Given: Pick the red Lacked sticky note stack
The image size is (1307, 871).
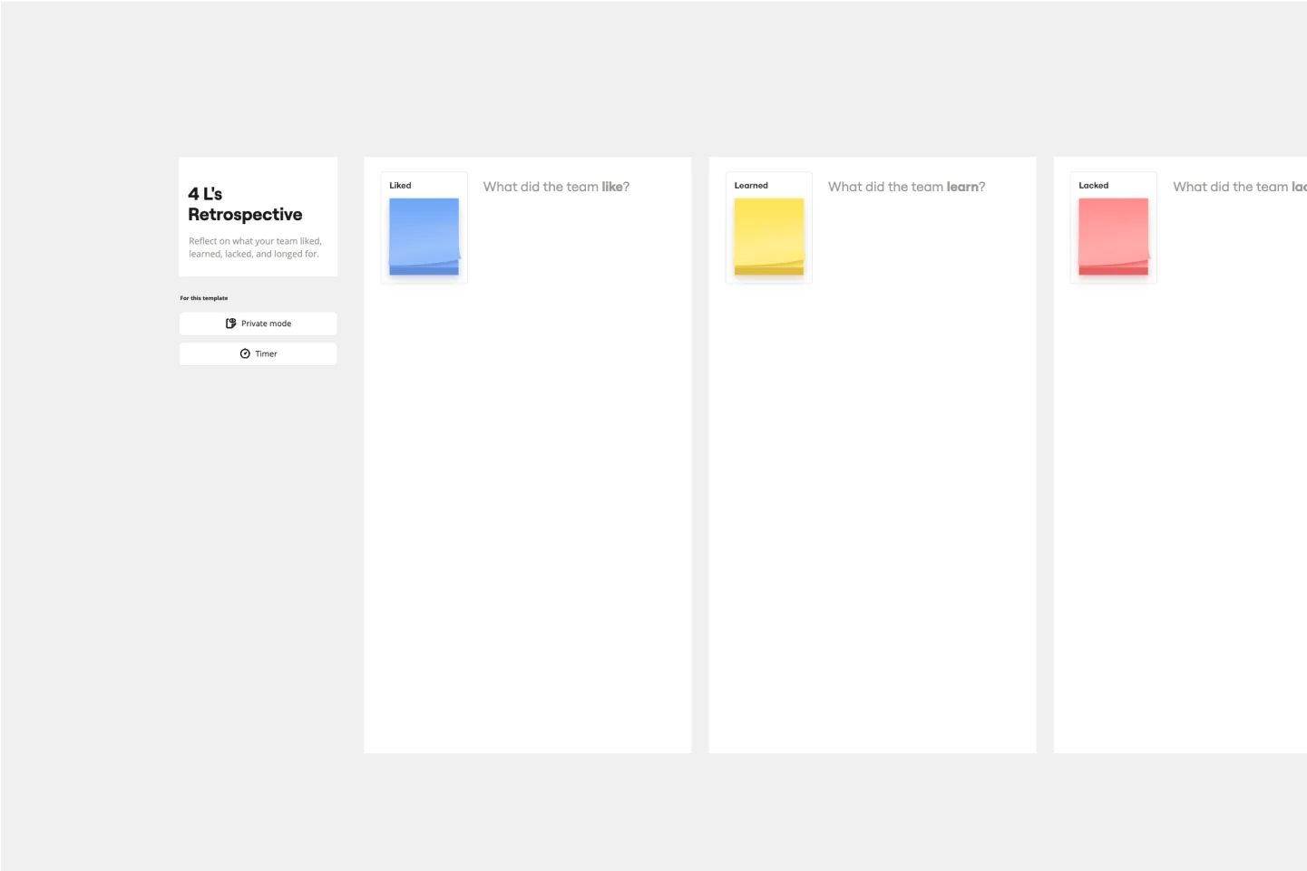Looking at the screenshot, I should coord(1114,237).
